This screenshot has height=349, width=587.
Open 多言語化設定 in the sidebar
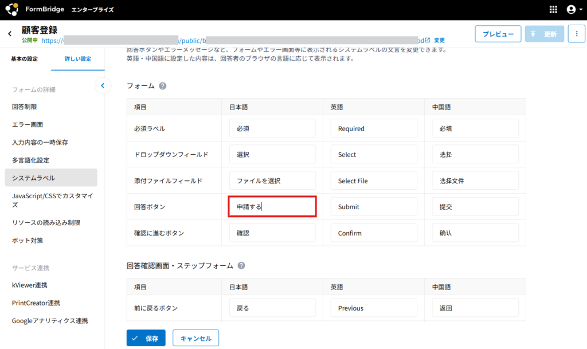(30, 160)
